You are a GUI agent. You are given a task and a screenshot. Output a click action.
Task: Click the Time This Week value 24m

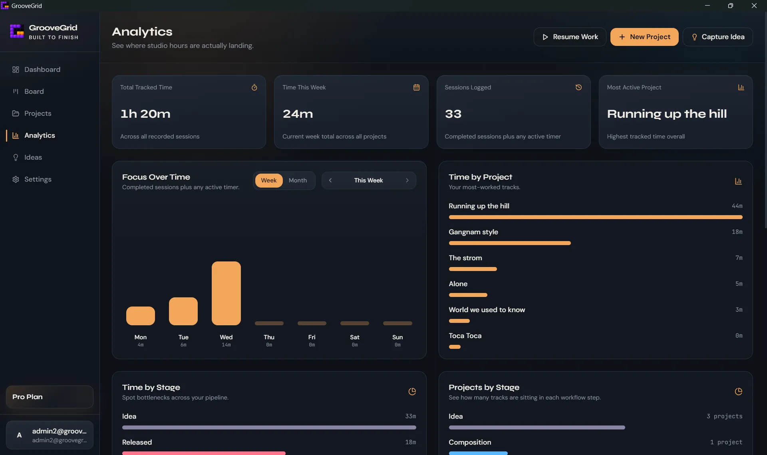(x=298, y=114)
